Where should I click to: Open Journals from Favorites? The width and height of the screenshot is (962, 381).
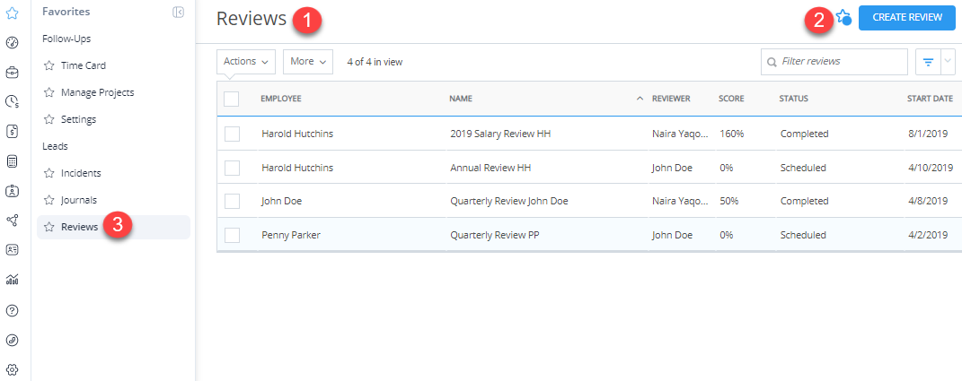pos(79,200)
